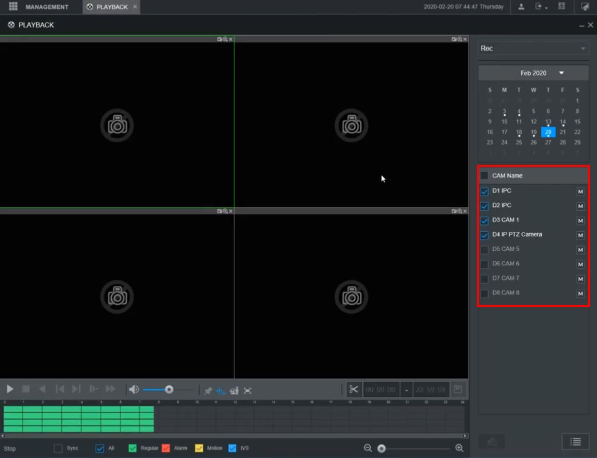The height and width of the screenshot is (458, 597).
Task: Open the logout dropdown arrow in top bar
Action: pos(547,7)
